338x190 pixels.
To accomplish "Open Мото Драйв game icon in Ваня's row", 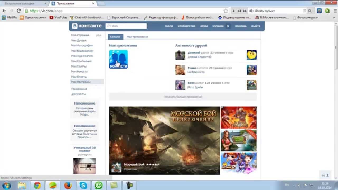I will pyautogui.click(x=252, y=85).
